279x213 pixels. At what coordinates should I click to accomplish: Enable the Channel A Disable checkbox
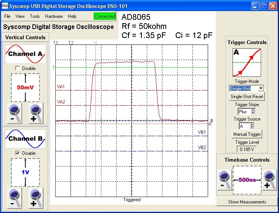click(18, 68)
